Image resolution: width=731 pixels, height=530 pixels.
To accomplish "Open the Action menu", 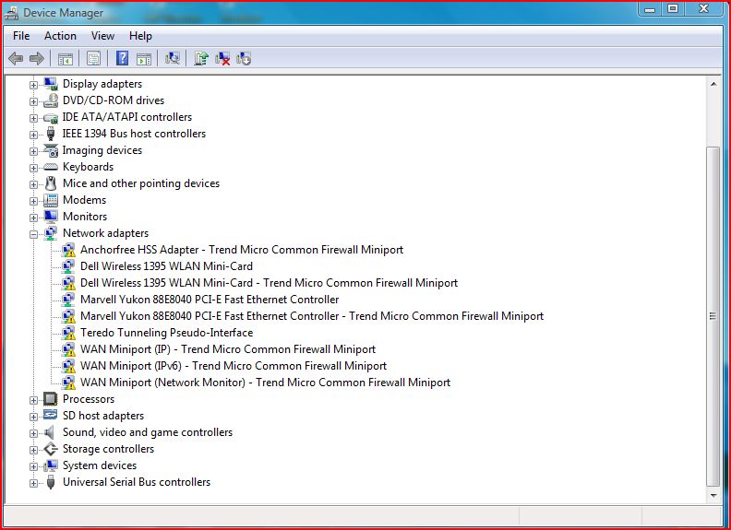I will click(x=60, y=36).
